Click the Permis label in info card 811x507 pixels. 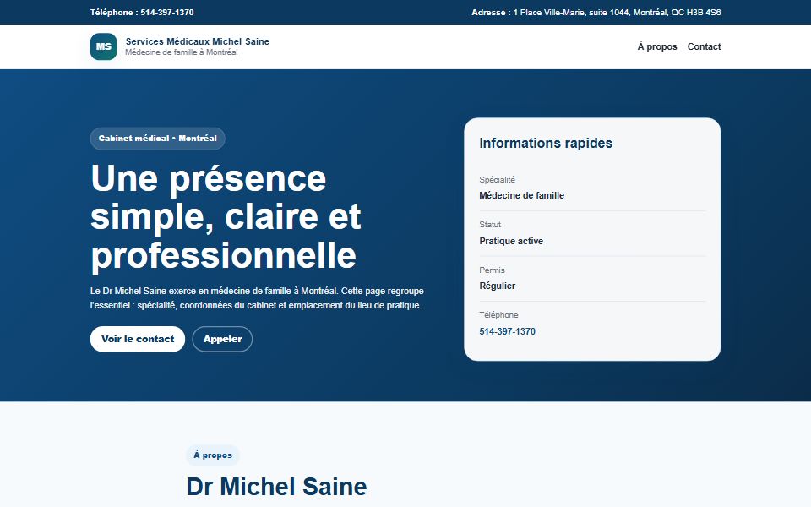(x=492, y=270)
